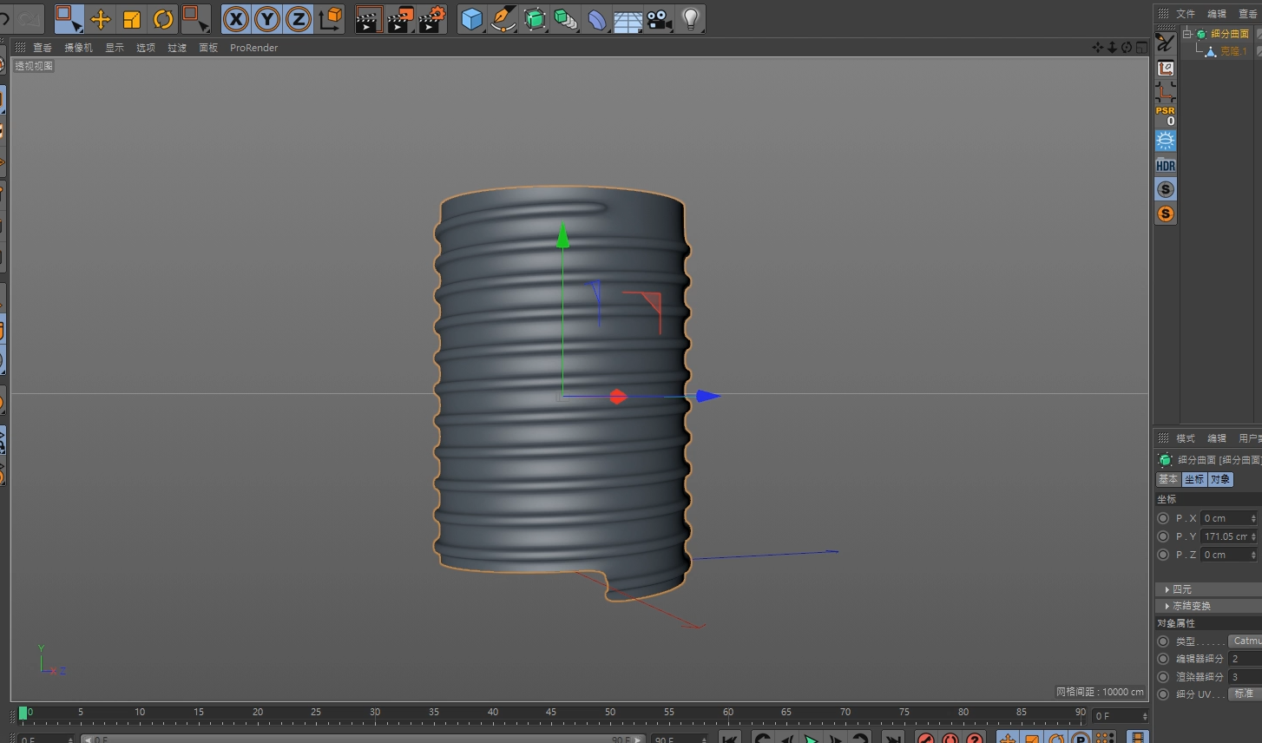Click the P . Y value field 171.05 cm
The height and width of the screenshot is (743, 1262).
[x=1228, y=536]
